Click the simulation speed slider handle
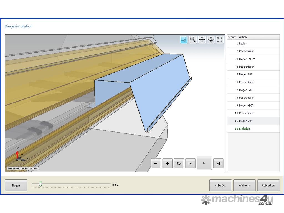284x213 pixels. (x=40, y=184)
